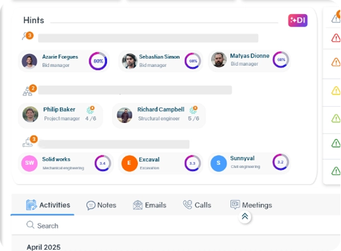Click Sunnyval 3.2 rating ring
The image size is (341, 251).
coord(281,162)
